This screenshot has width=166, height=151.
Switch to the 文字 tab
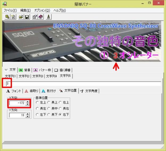pyautogui.click(x=10, y=70)
